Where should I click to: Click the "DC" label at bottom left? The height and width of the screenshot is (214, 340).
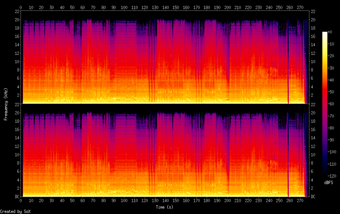point(16,197)
